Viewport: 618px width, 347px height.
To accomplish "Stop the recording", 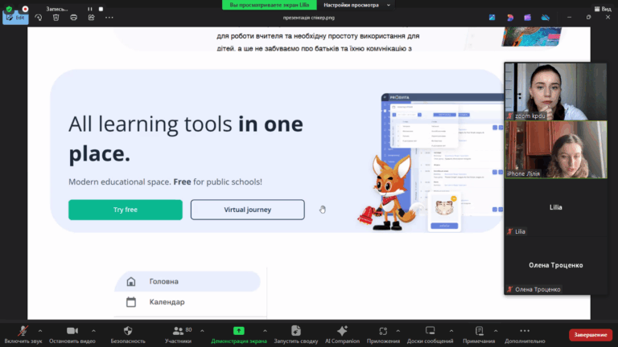I will [x=101, y=9].
